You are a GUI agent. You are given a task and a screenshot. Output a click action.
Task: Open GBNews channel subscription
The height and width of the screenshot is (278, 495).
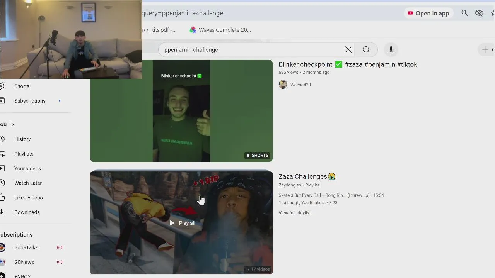pyautogui.click(x=24, y=262)
